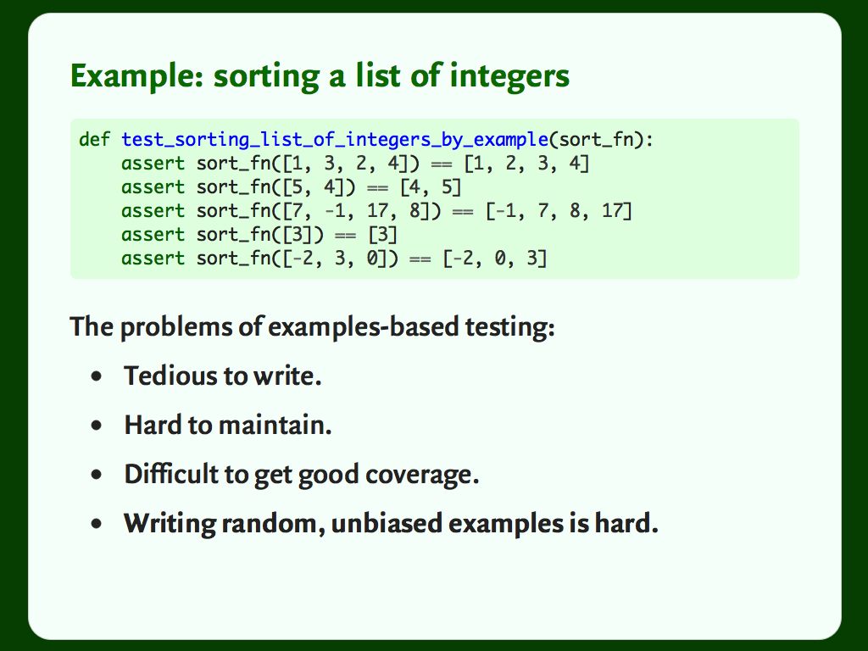Viewport: 868px width, 651px height.
Task: Click the '(sort_fn):' parameter text
Action: click(x=601, y=140)
